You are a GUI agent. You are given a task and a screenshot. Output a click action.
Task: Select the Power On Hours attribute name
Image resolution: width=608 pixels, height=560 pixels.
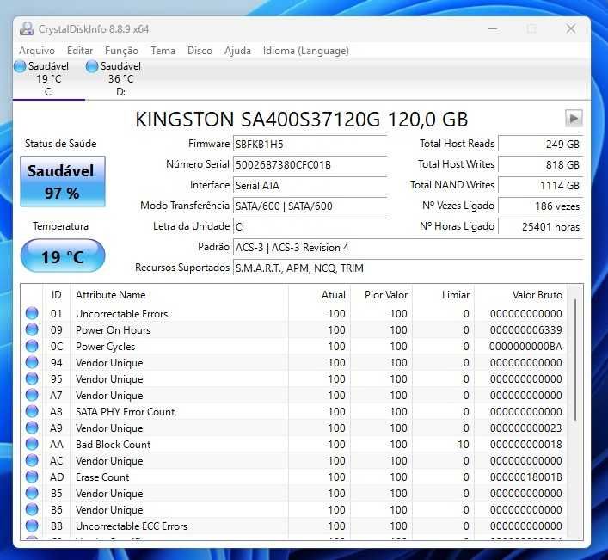[113, 330]
